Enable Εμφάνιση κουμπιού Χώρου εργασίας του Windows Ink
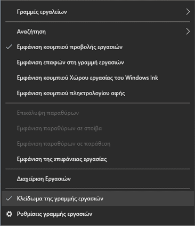195x226 pixels. point(97,78)
